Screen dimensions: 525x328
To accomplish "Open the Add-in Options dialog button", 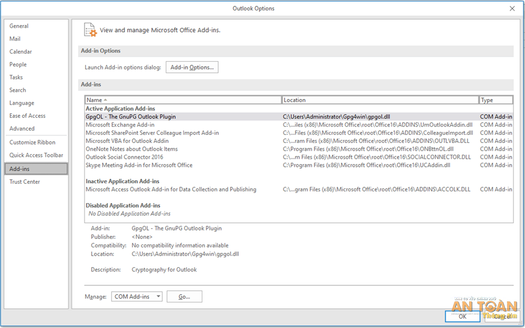I will 192,68.
